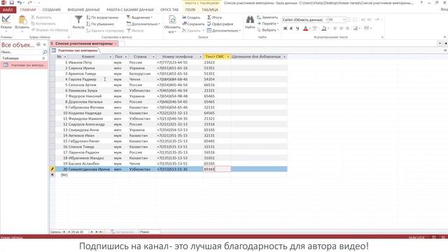The image size is (448, 252).
Task: Click align text left icon
Action: pyautogui.click(x=335, y=28)
